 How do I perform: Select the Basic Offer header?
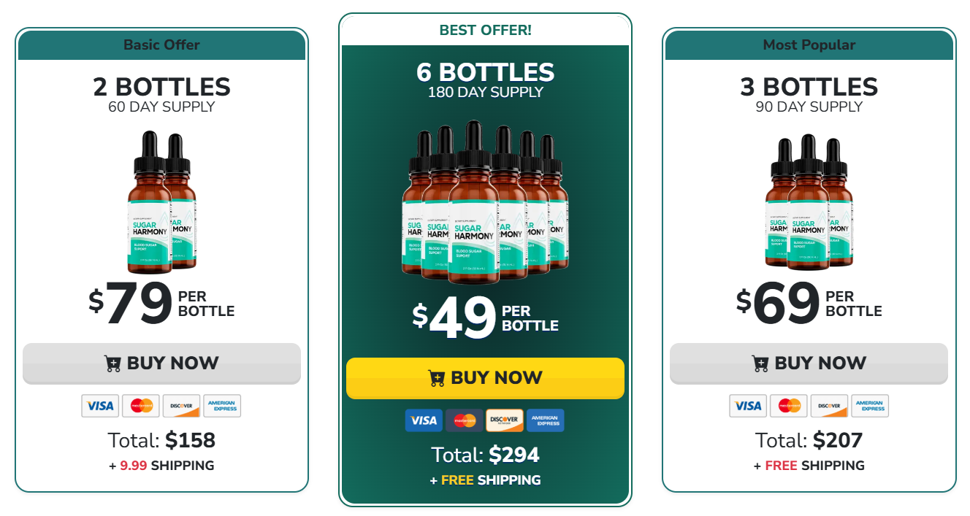point(161,45)
